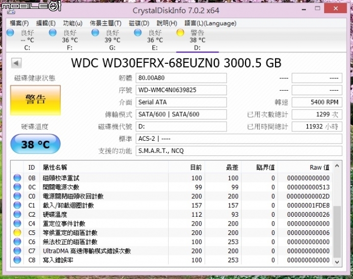The image size is (353, 279).
Task: Click the disk title WDC WD30EFRX-68EUZN0 3000.5 GB
Action: point(176,63)
